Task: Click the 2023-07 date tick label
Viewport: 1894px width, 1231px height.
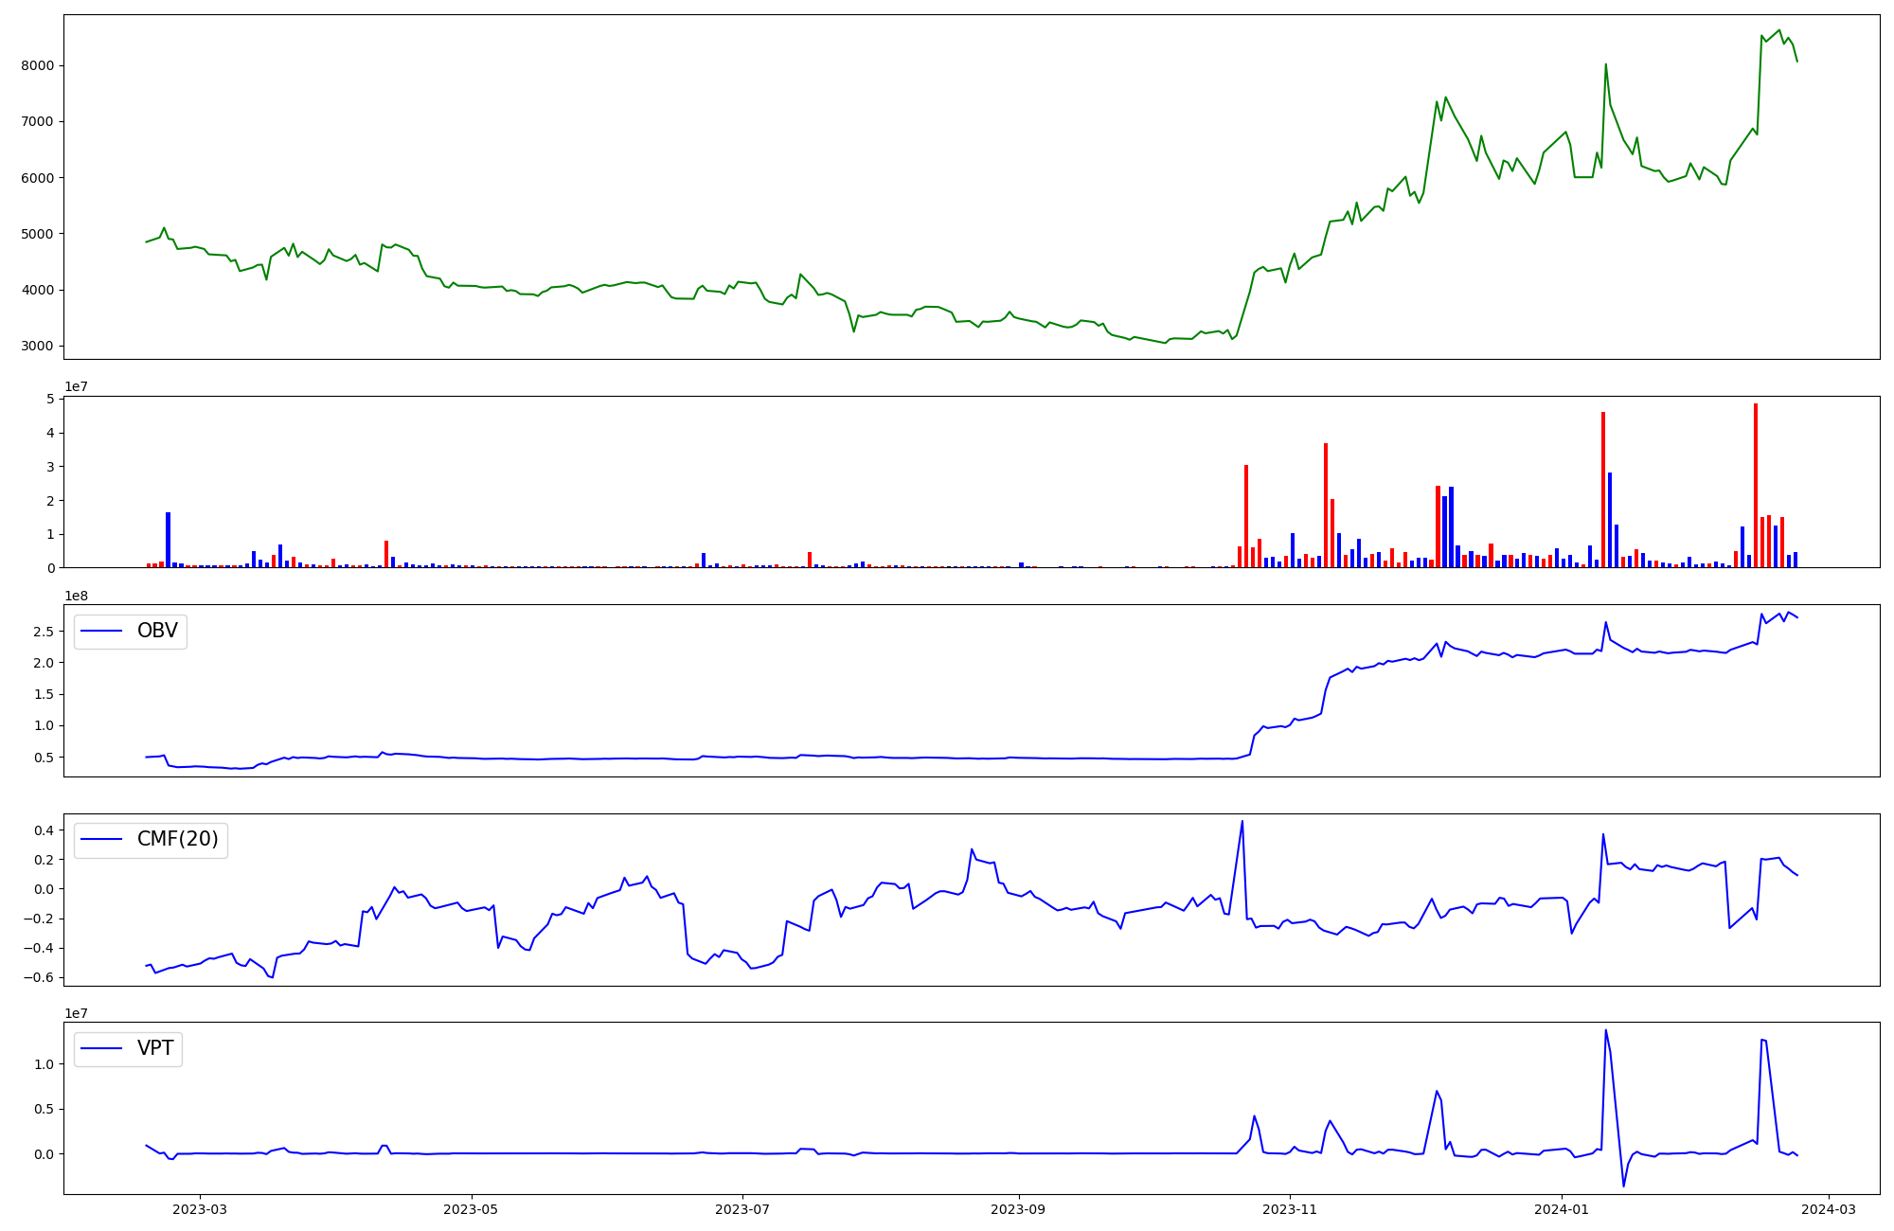Action: click(742, 1209)
